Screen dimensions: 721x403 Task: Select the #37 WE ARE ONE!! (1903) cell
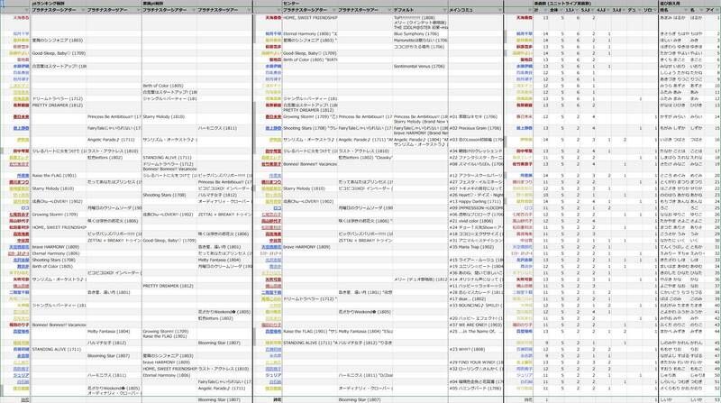(x=474, y=325)
